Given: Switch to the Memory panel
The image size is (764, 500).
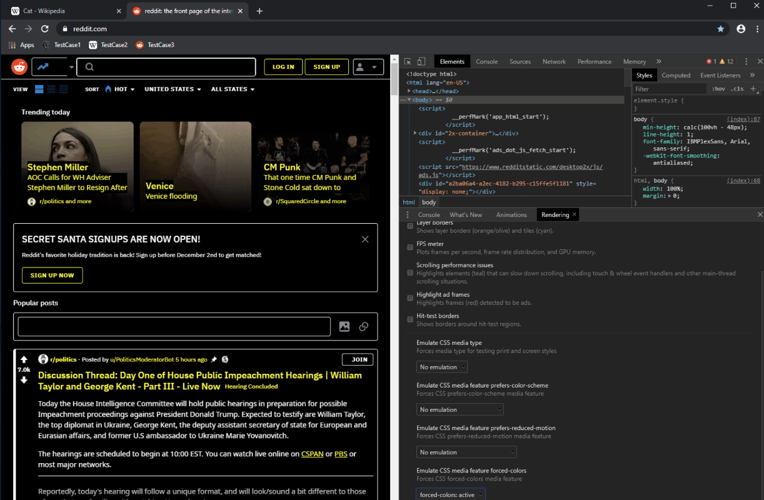Looking at the screenshot, I should point(635,62).
